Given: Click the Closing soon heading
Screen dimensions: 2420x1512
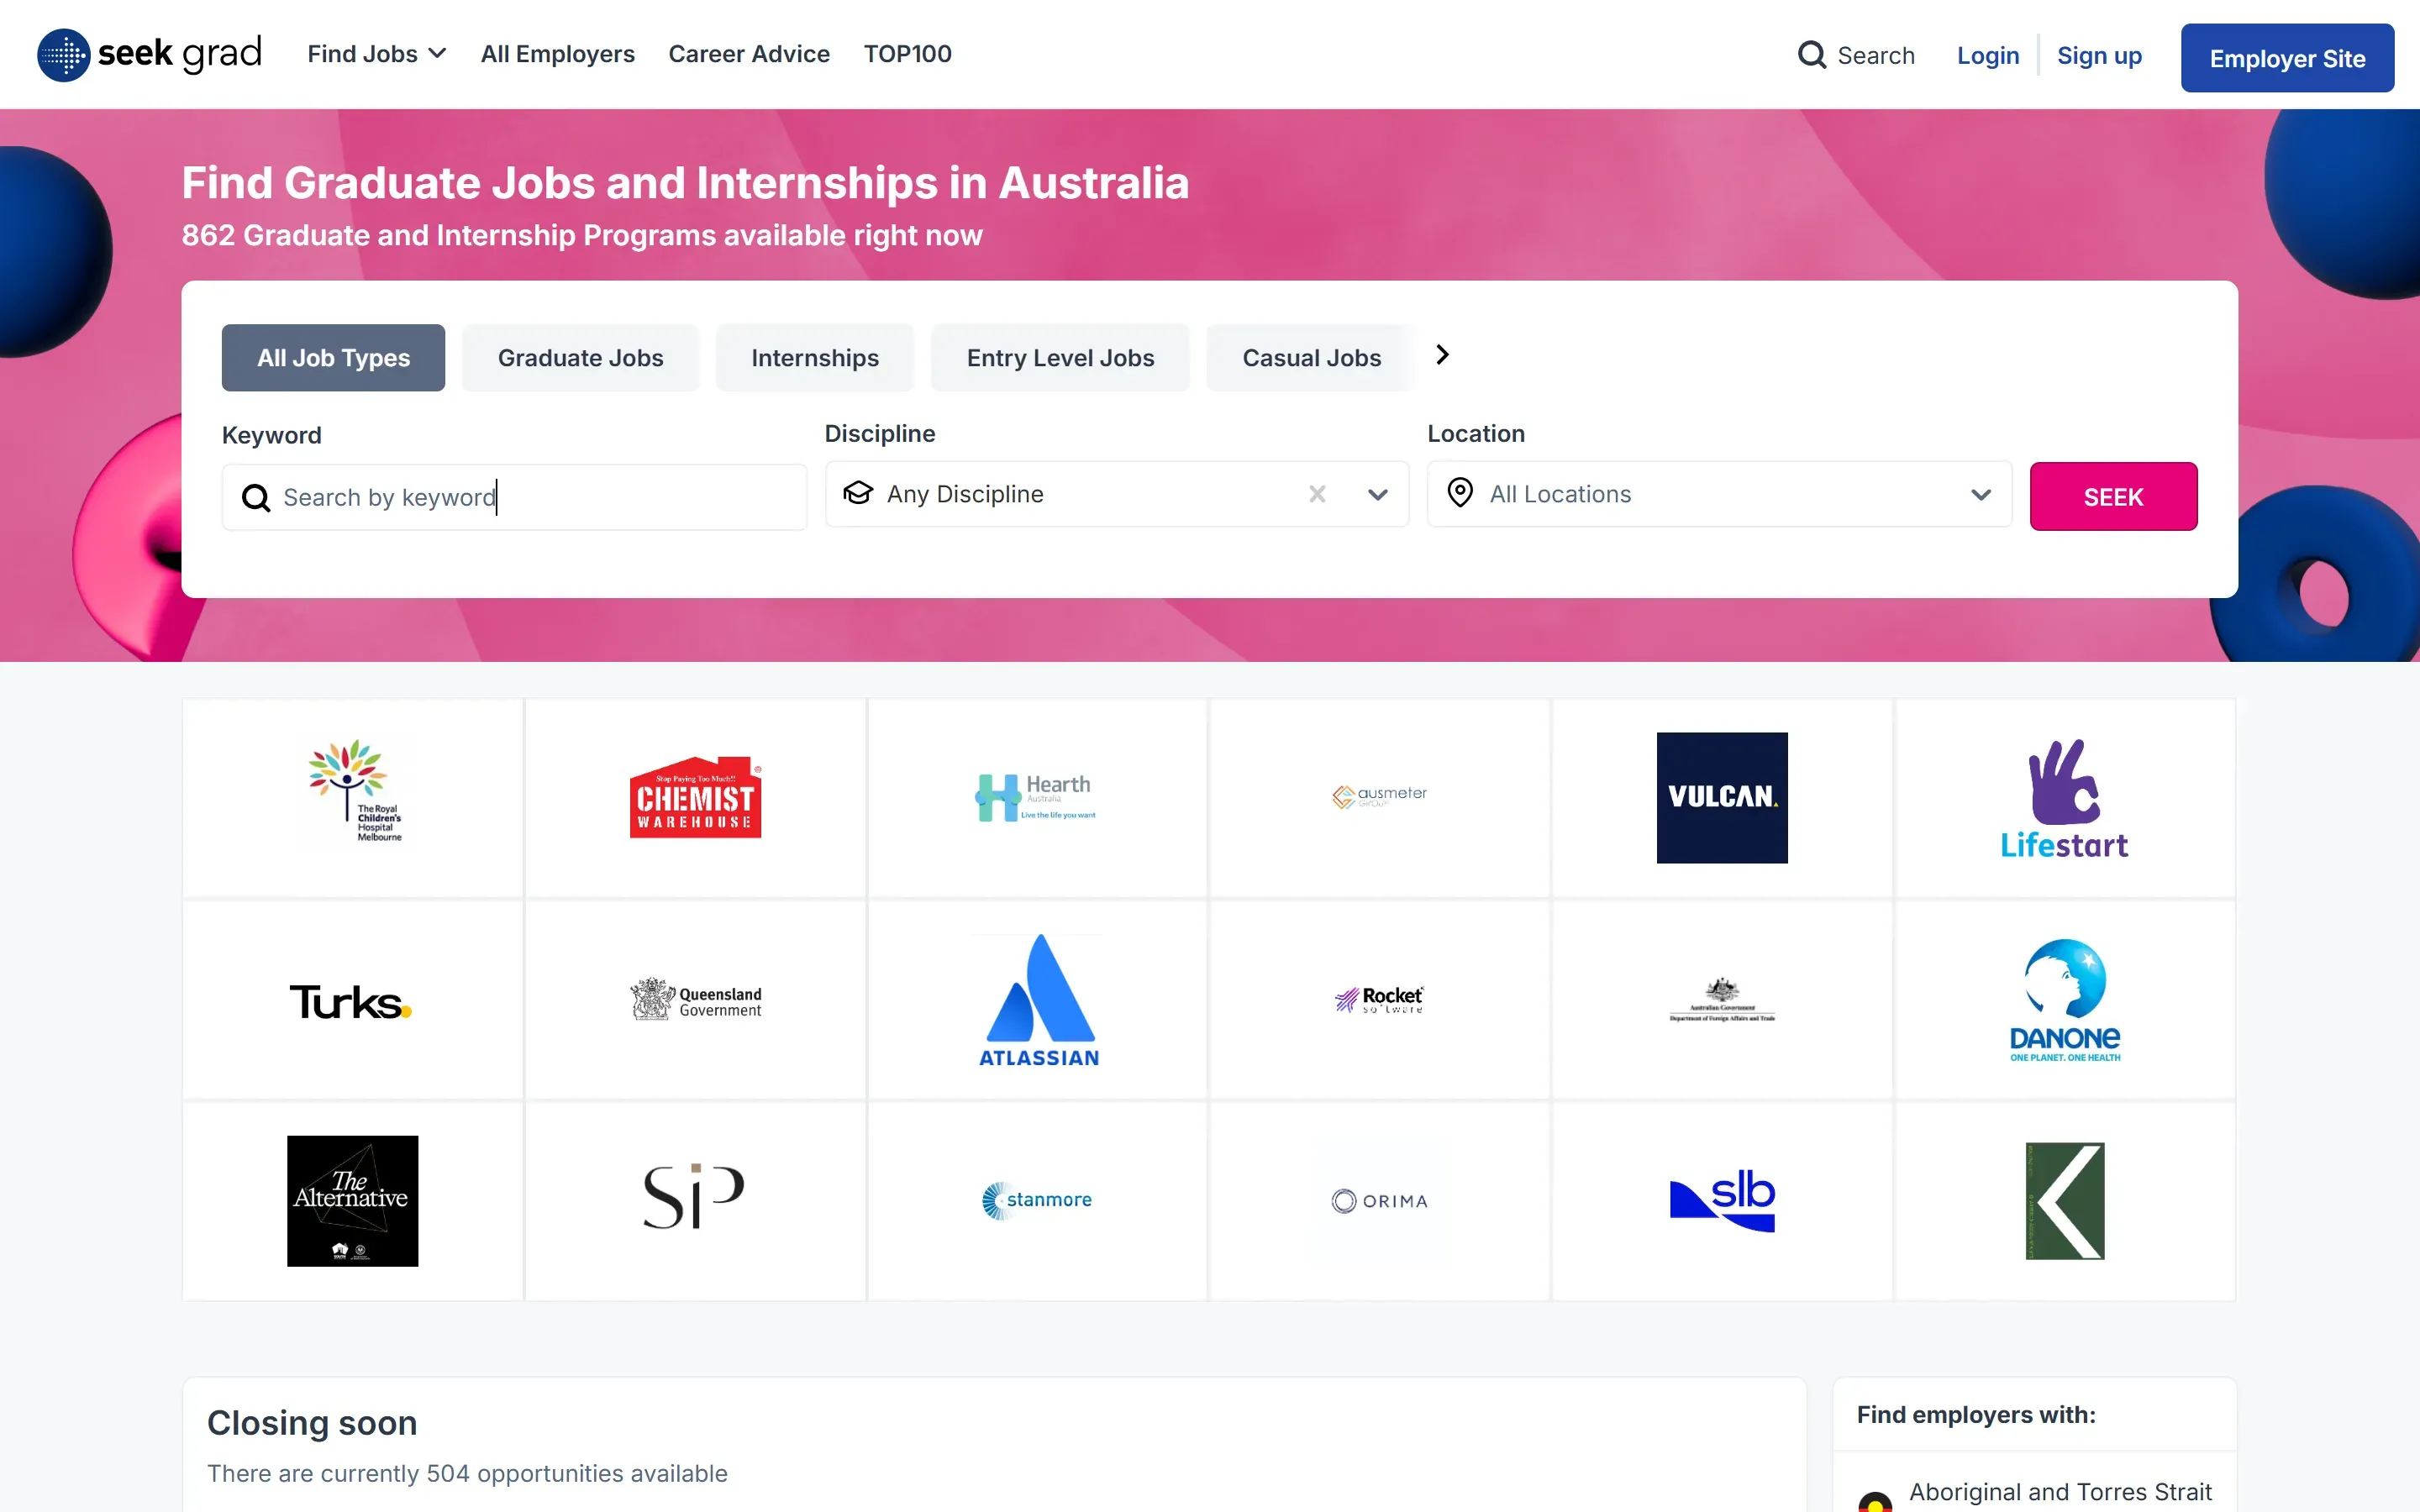Looking at the screenshot, I should pos(312,1422).
